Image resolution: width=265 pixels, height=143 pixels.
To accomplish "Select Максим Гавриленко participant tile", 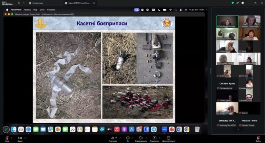I will (249, 22).
